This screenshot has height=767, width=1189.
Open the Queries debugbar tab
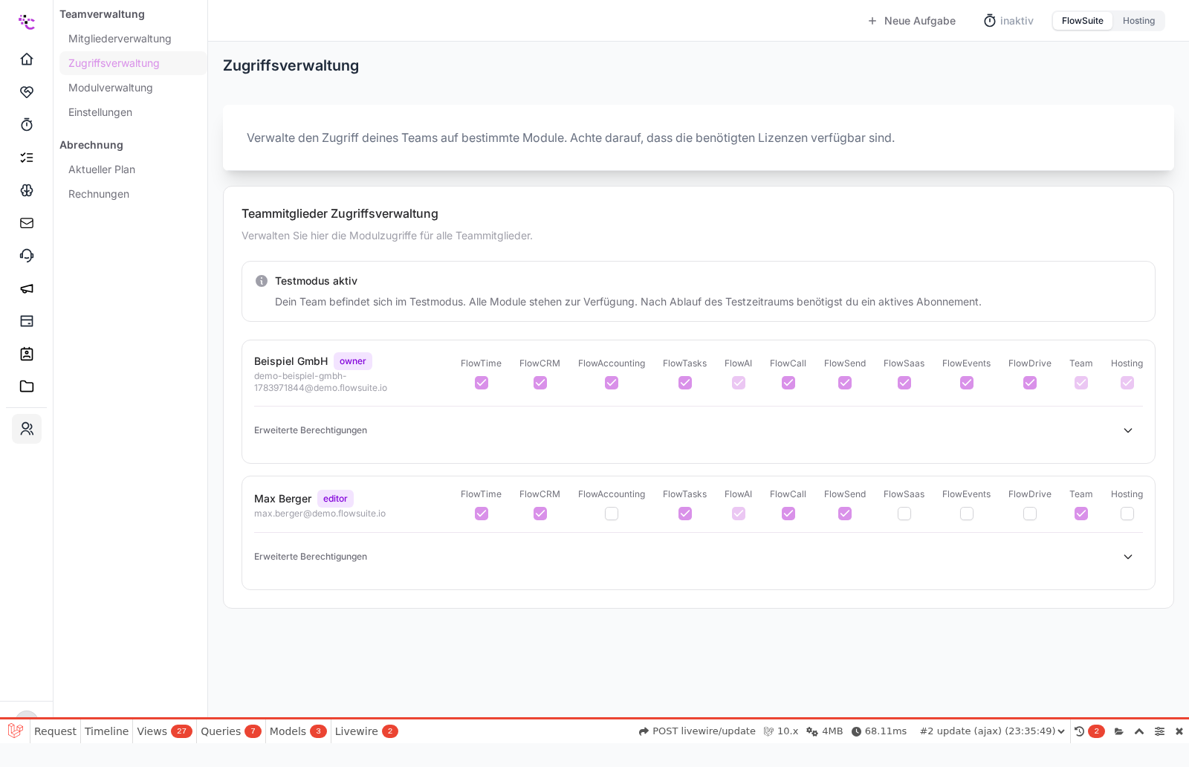(230, 731)
